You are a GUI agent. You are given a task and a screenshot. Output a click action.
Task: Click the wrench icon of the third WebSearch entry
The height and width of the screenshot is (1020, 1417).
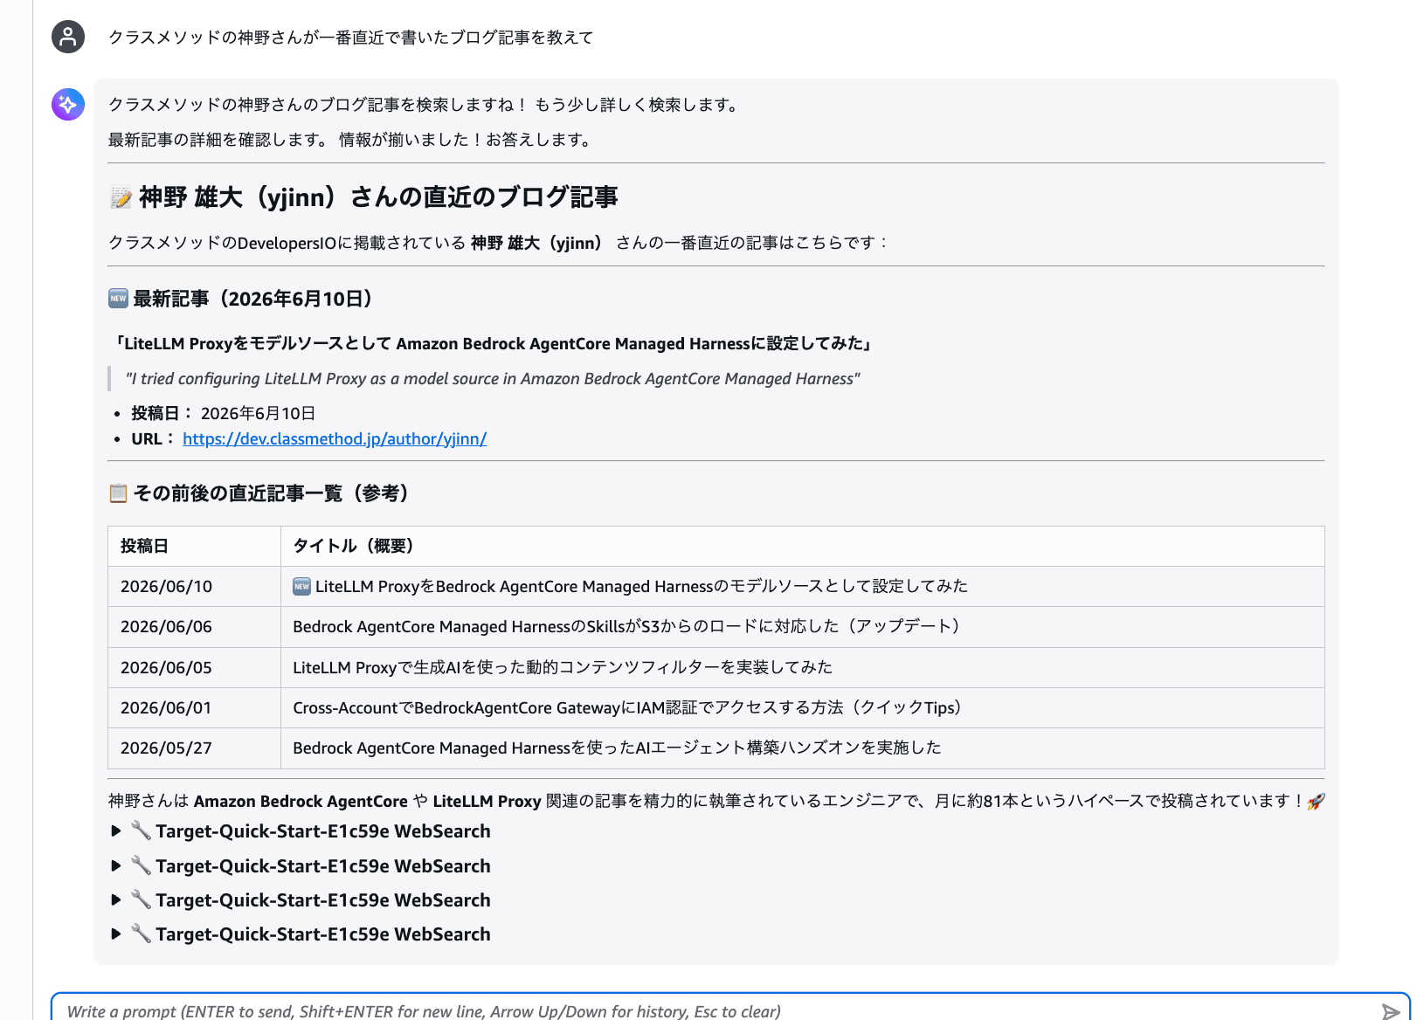click(x=141, y=899)
